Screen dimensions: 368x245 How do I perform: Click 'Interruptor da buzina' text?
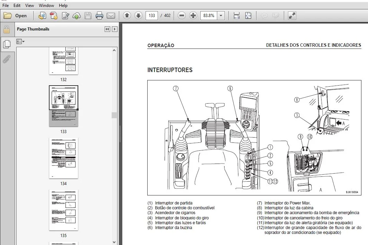click(174, 228)
